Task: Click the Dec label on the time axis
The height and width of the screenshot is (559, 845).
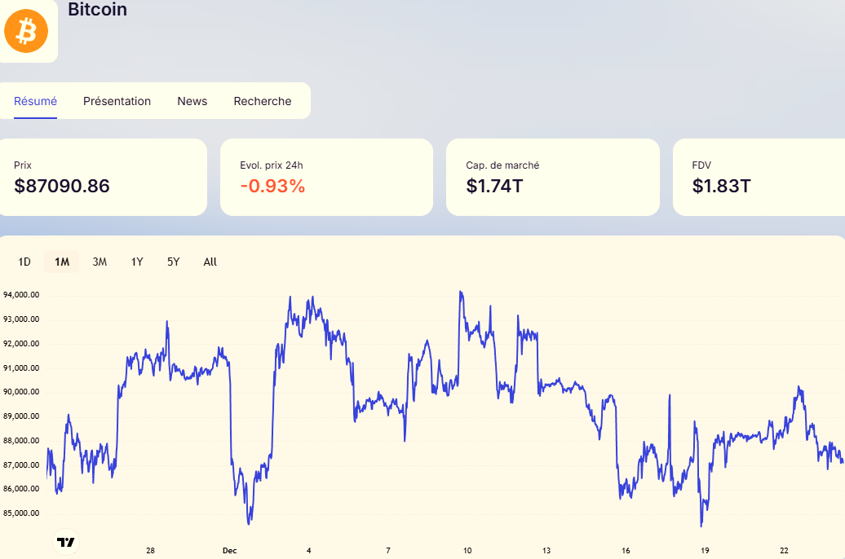Action: pos(229,551)
